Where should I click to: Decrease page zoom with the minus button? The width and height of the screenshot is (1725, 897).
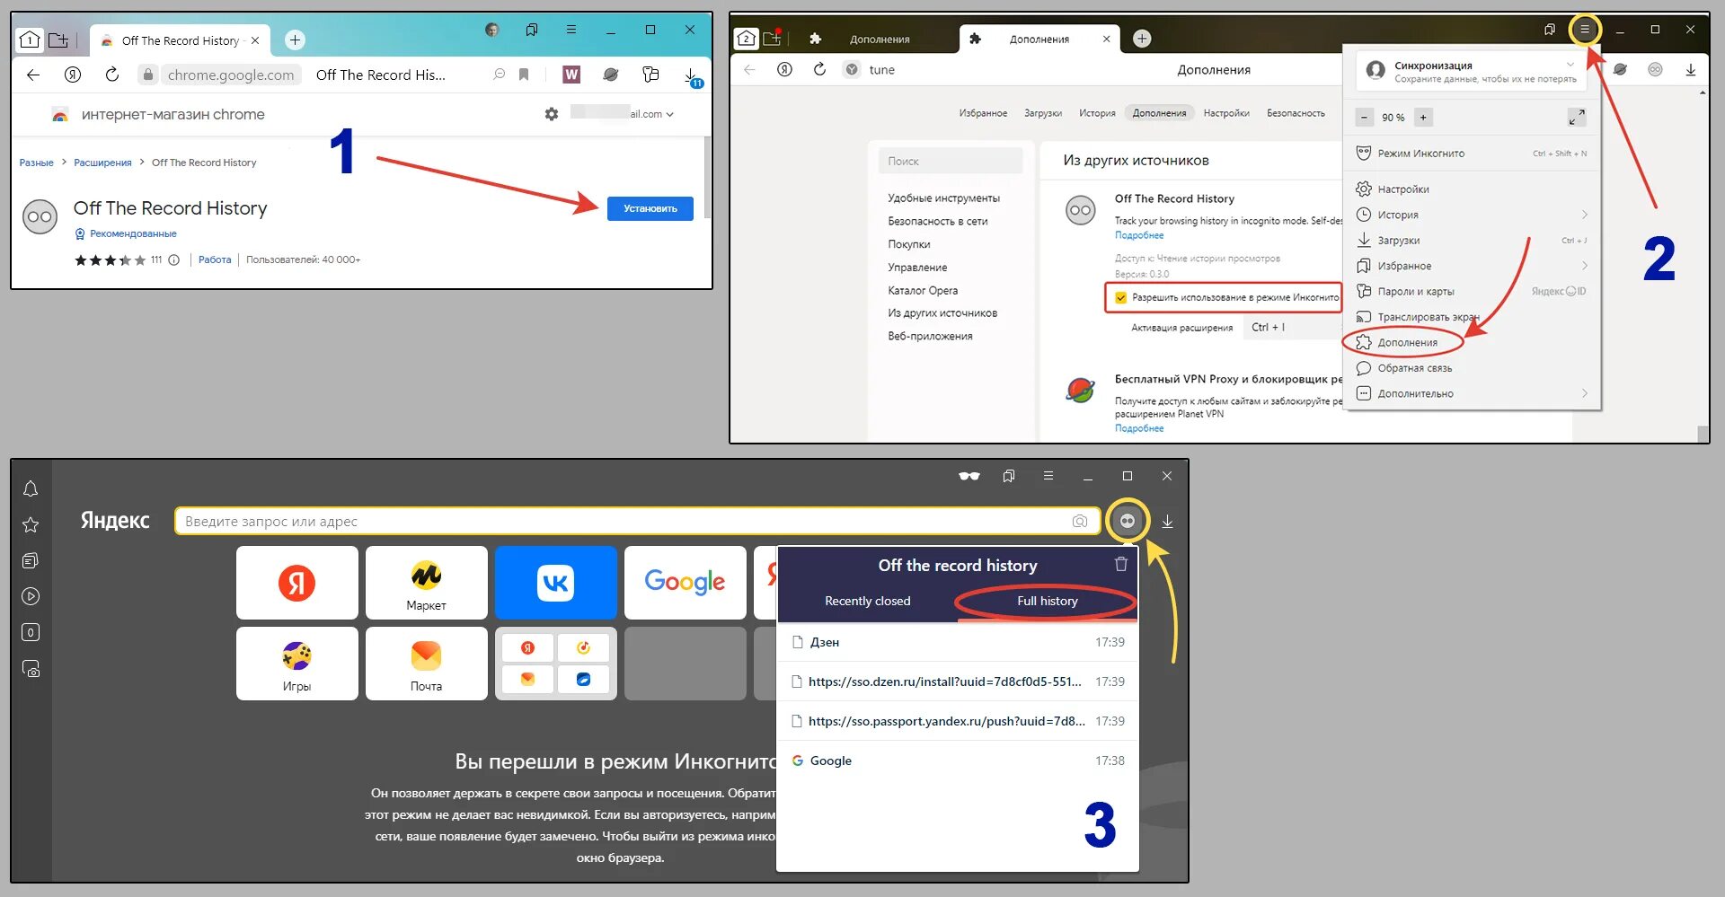1365,118
